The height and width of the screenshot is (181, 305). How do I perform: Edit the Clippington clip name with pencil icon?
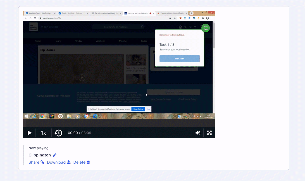pyautogui.click(x=55, y=155)
